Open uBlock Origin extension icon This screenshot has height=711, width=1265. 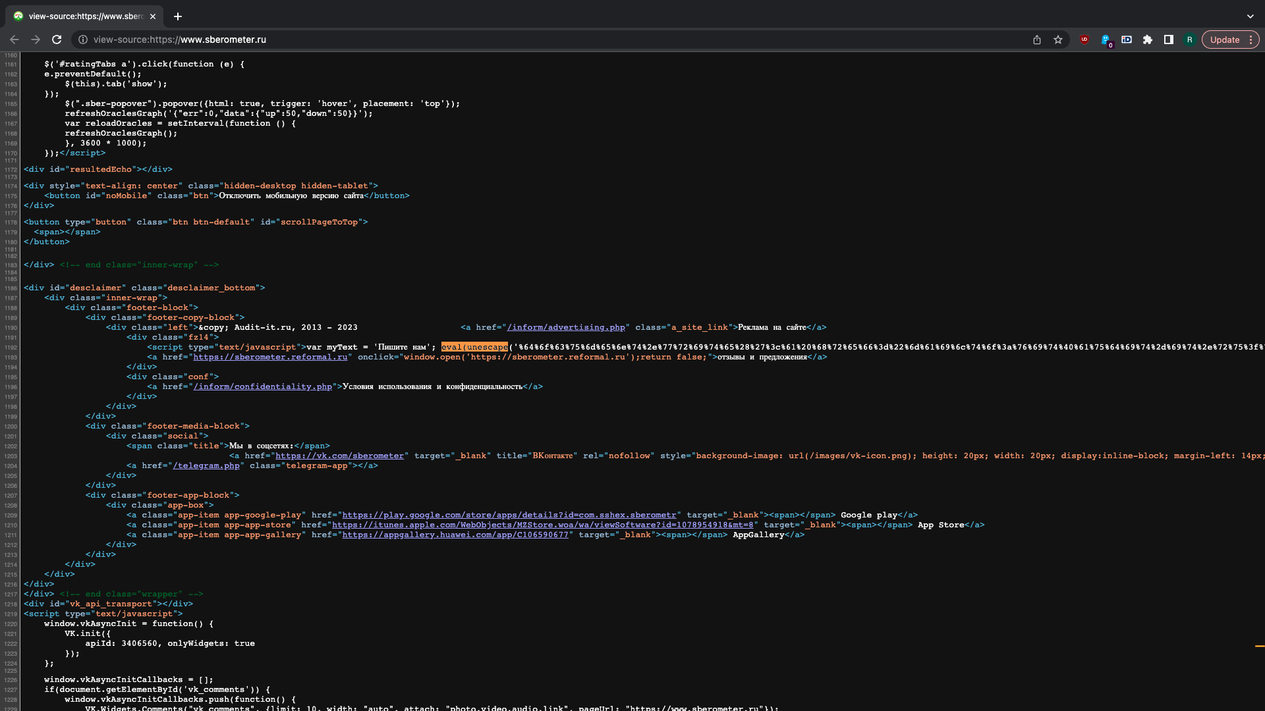(1084, 39)
